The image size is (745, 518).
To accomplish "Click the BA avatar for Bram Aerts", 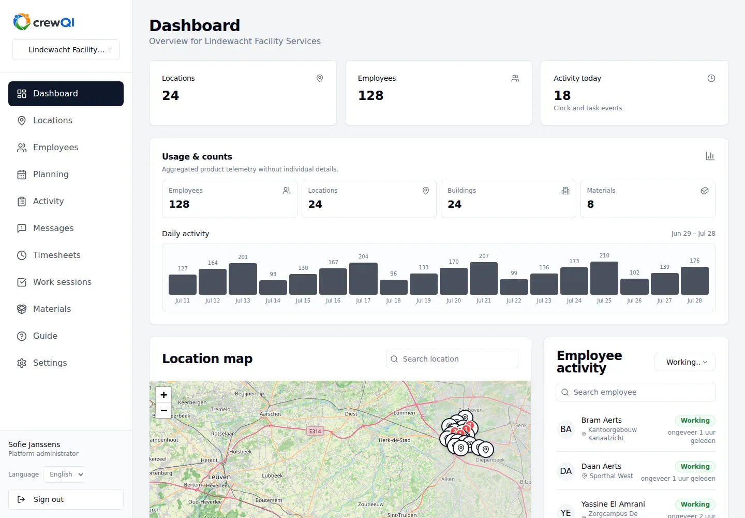I will point(566,429).
